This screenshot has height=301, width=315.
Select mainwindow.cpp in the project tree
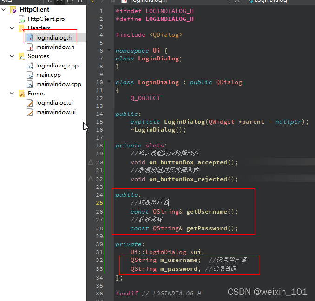tap(59, 84)
